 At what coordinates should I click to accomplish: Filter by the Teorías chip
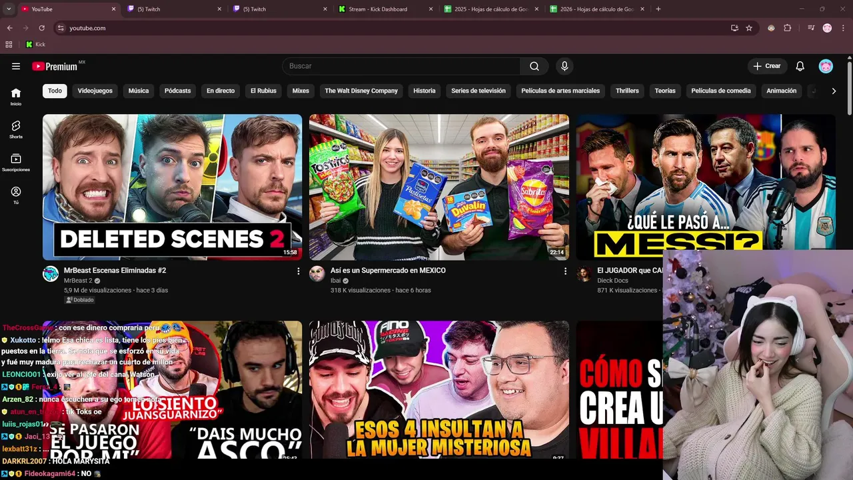(x=665, y=91)
